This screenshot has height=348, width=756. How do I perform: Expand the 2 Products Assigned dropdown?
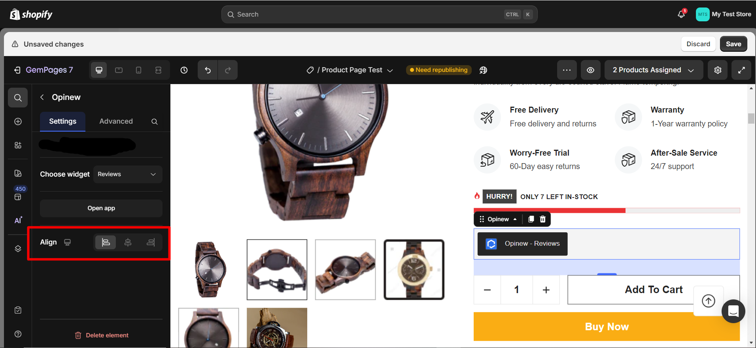pyautogui.click(x=654, y=70)
